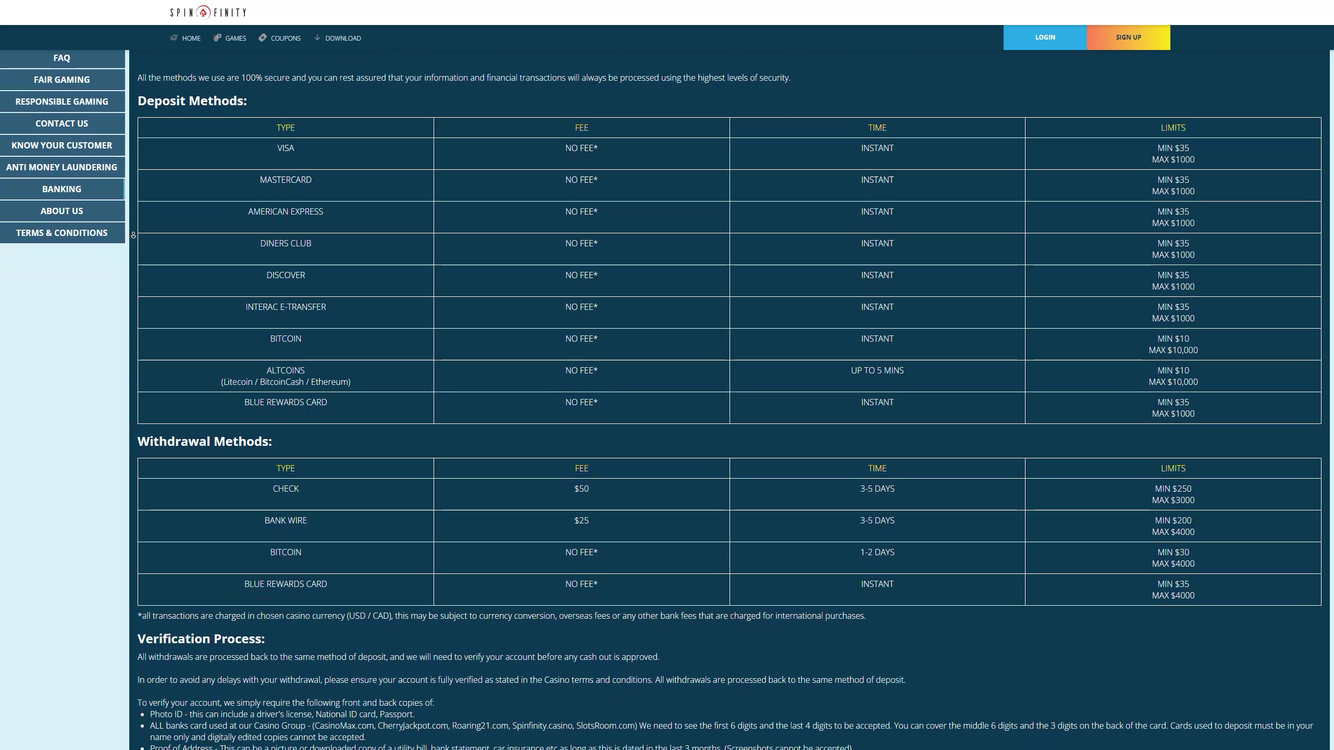Click the small anchor icon by the sidebar
The height and width of the screenshot is (750, 1334).
tap(133, 235)
